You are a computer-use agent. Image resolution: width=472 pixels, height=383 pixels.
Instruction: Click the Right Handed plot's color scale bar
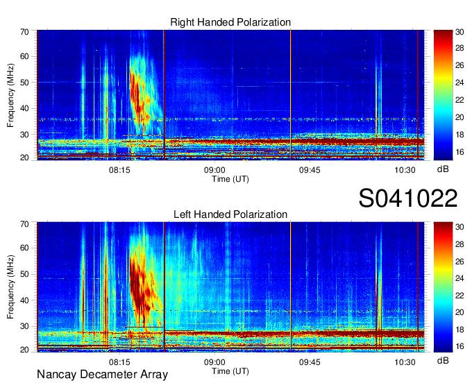pyautogui.click(x=443, y=95)
